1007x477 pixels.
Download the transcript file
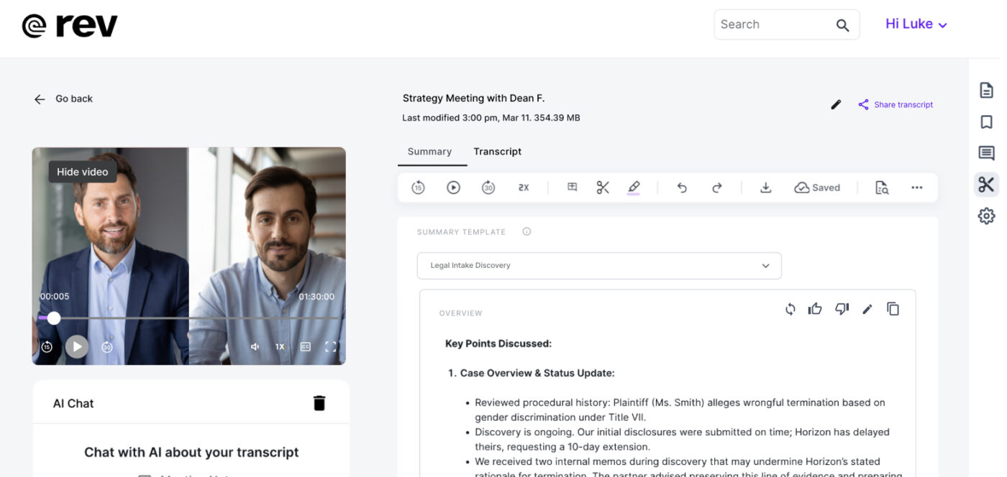tap(765, 187)
